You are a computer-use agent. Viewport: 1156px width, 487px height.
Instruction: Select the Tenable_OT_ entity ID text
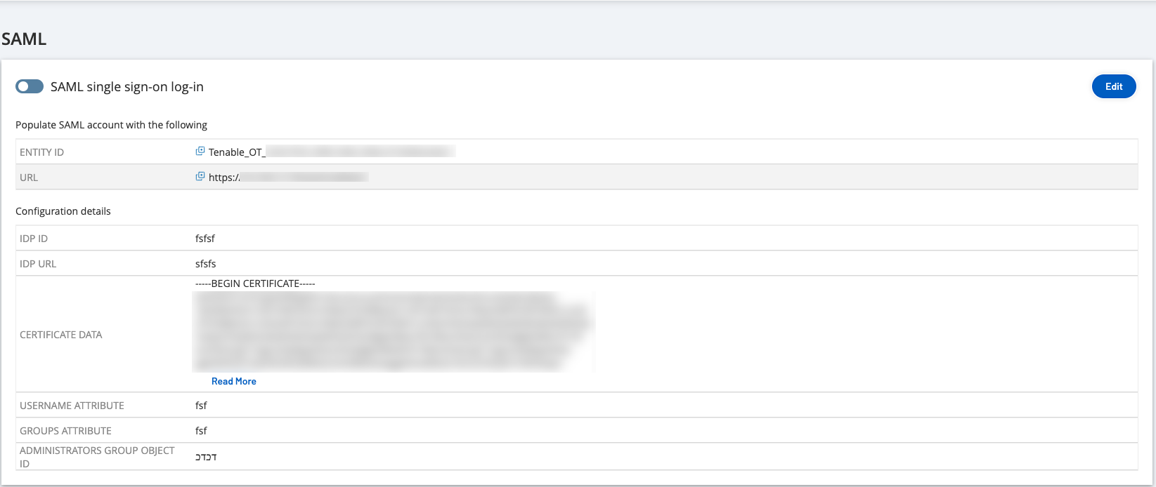(x=332, y=152)
